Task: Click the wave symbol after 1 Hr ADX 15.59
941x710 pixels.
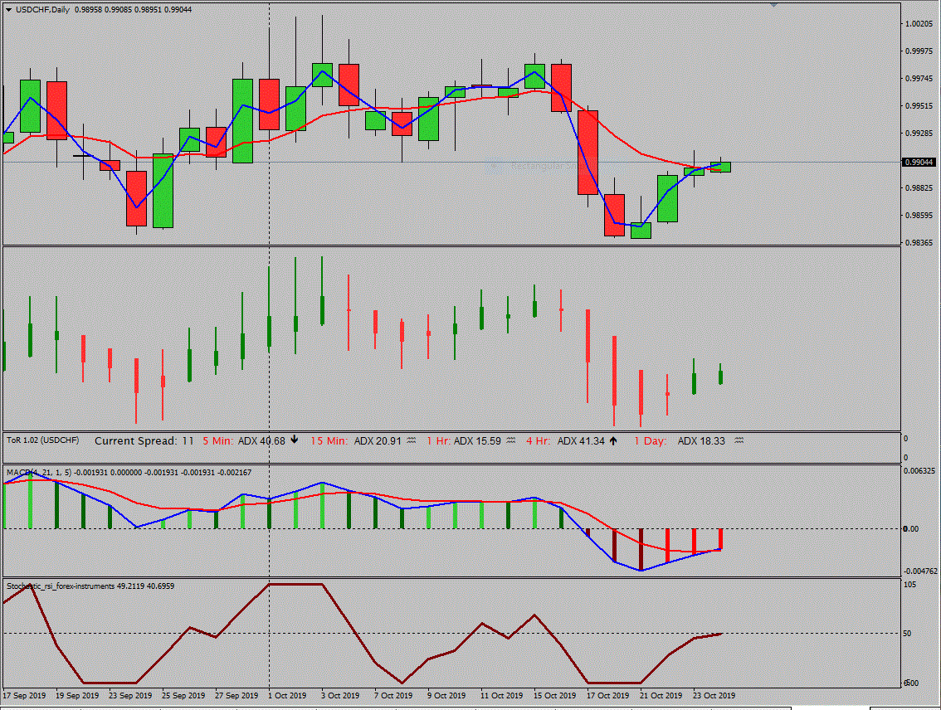Action: pos(510,441)
